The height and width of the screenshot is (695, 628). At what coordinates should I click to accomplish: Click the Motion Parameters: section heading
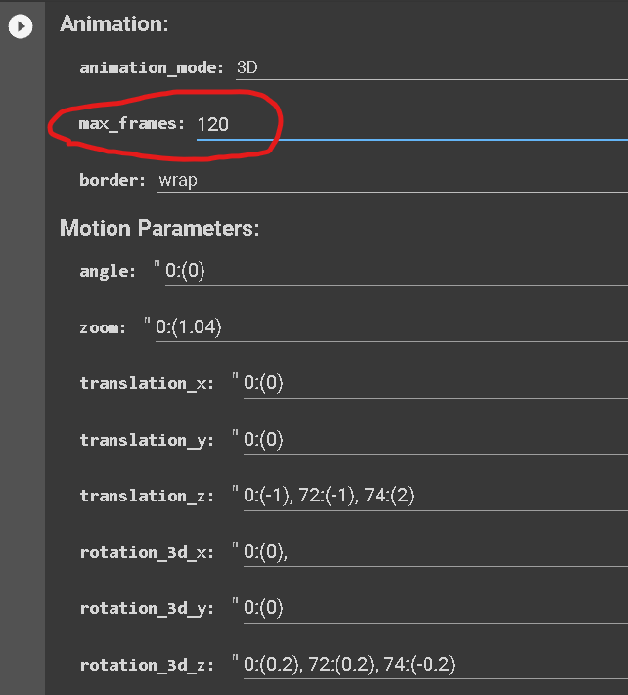(159, 229)
